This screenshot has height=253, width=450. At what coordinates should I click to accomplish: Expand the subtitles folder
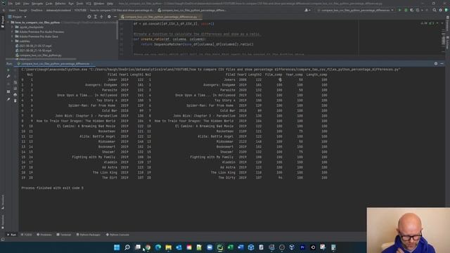pyautogui.click(x=13, y=41)
